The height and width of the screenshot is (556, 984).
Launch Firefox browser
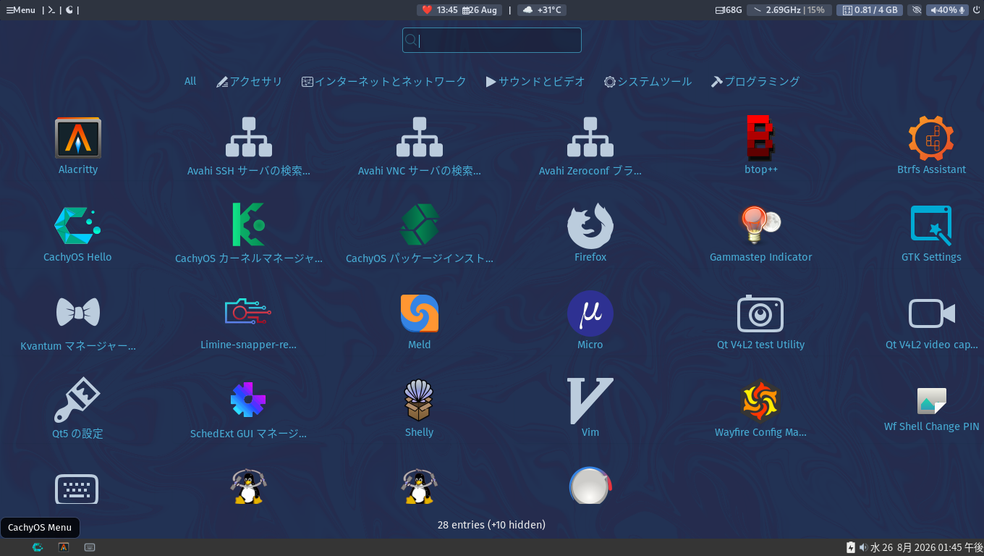590,234
